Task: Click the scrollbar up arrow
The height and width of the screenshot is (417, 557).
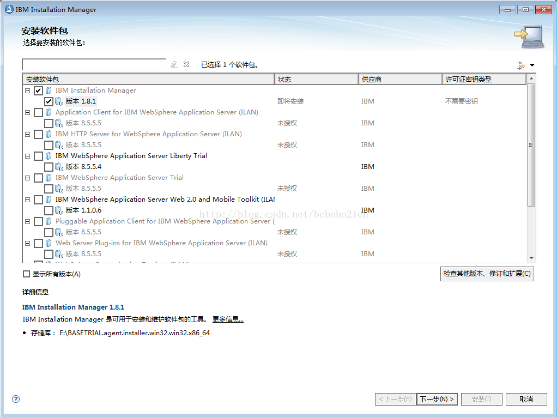Action: (x=531, y=78)
